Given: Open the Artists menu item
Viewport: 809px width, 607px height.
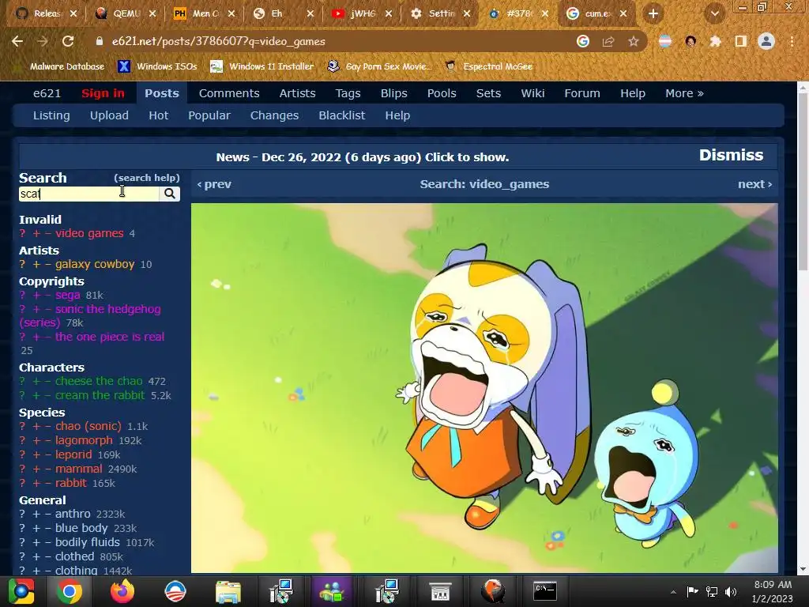Looking at the screenshot, I should tap(297, 93).
